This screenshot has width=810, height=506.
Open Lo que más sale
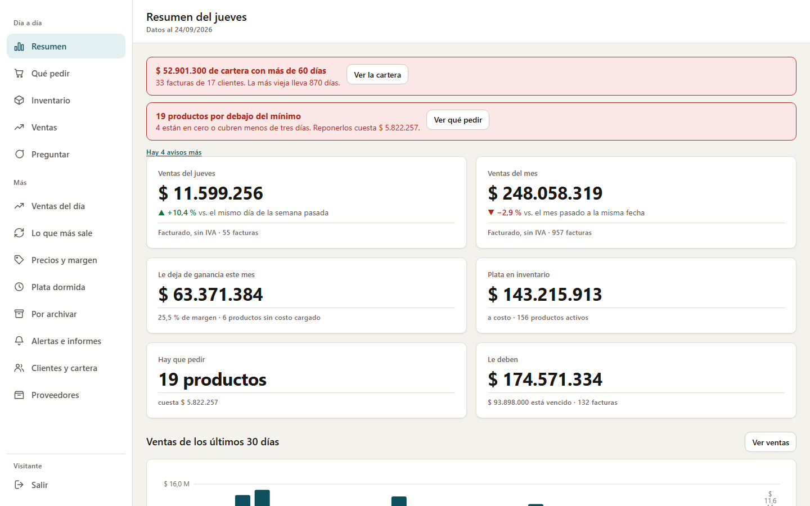pos(66,233)
